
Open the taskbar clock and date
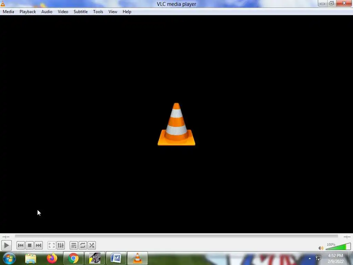click(x=336, y=258)
